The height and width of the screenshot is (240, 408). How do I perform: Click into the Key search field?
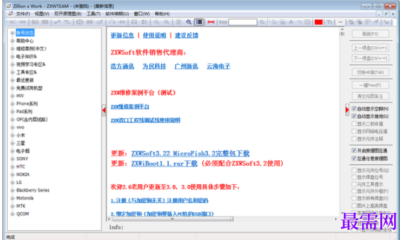click(x=243, y=22)
